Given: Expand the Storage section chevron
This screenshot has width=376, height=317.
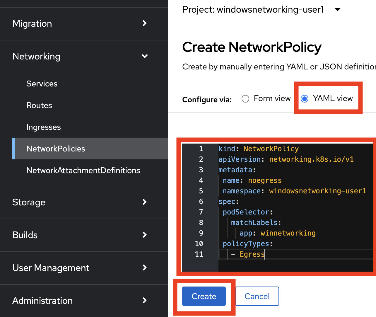Looking at the screenshot, I should tap(144, 202).
